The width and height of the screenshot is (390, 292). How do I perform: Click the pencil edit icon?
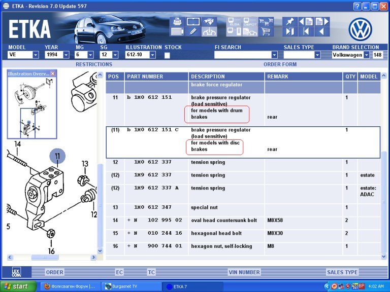click(x=192, y=31)
